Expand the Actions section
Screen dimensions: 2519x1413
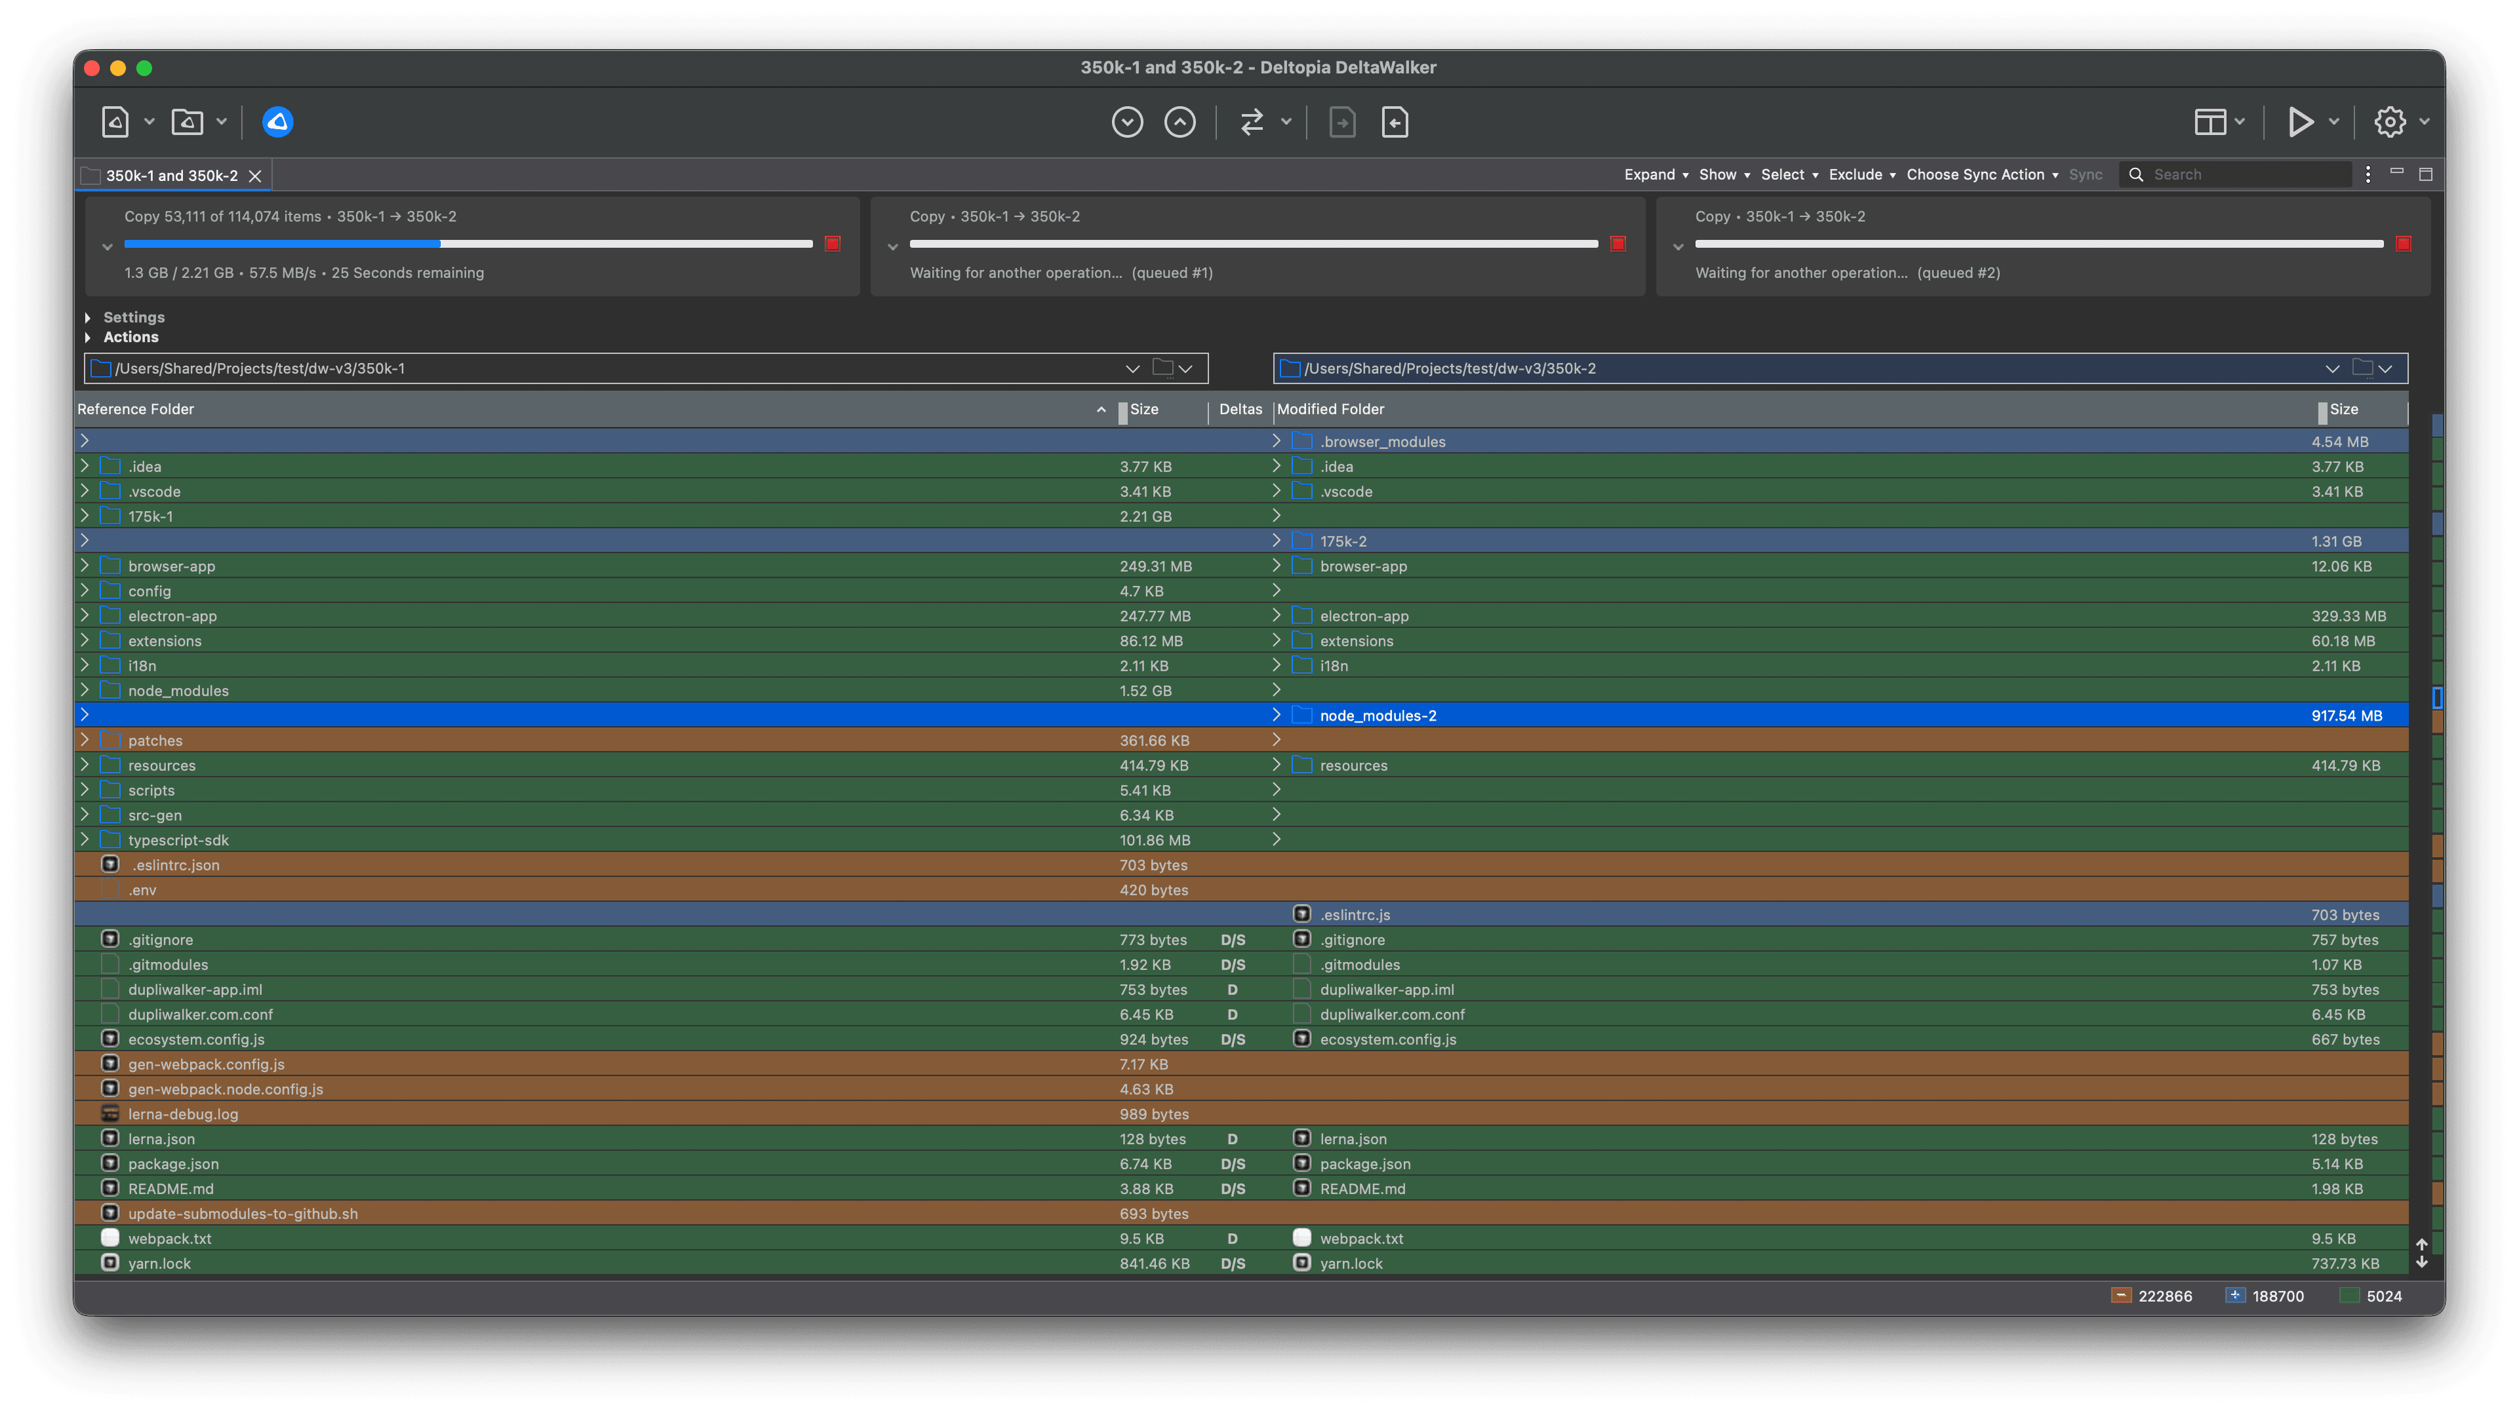click(x=88, y=337)
